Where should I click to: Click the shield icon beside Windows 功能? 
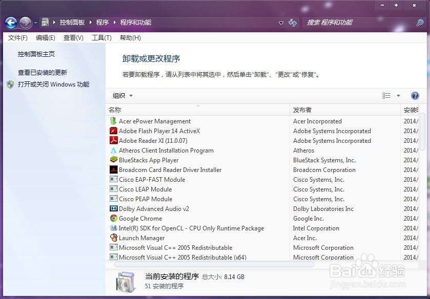pos(10,84)
